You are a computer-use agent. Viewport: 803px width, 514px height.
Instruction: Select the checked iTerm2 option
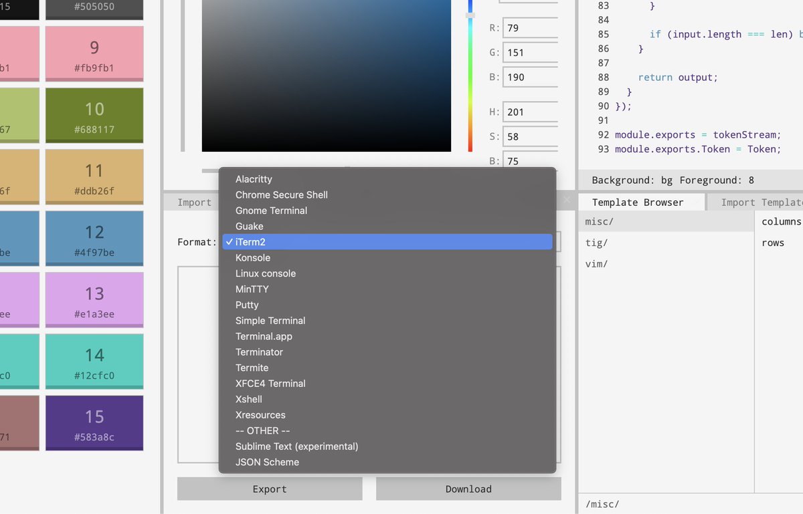click(387, 242)
